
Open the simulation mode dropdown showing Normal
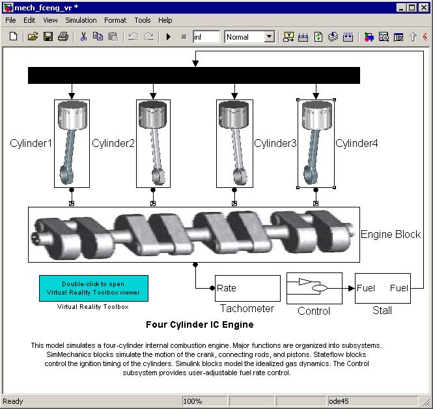coord(249,36)
